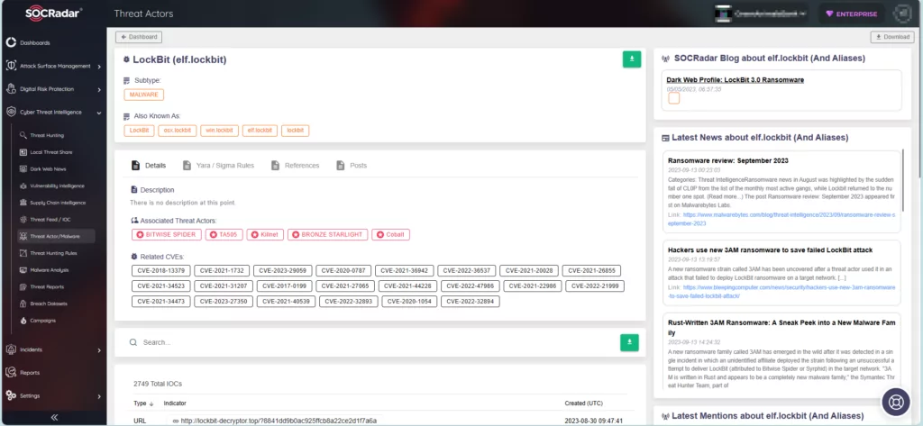Viewport: 923px width, 426px height.
Task: Select the elf.lockbit alias tag
Action: [260, 131]
